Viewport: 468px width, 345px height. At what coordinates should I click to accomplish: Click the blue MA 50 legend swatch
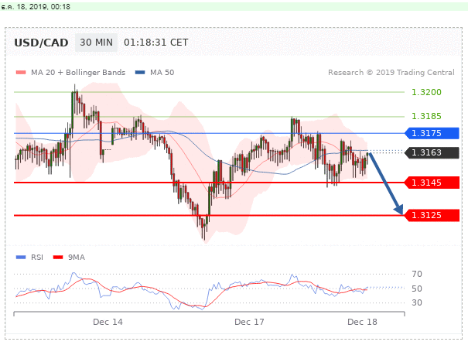click(140, 72)
